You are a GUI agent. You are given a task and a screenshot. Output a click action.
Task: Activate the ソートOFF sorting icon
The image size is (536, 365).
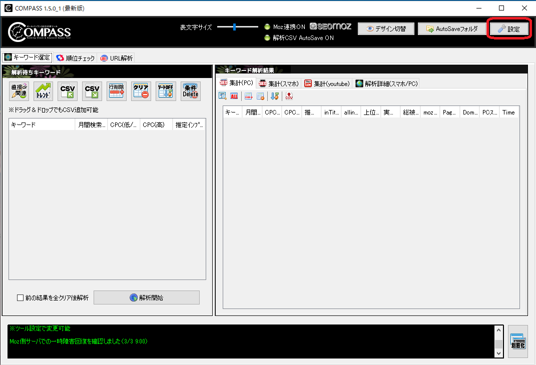coord(165,91)
